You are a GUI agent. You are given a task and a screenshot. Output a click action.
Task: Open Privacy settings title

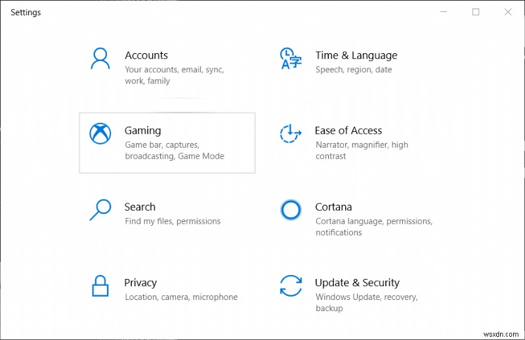coord(140,283)
